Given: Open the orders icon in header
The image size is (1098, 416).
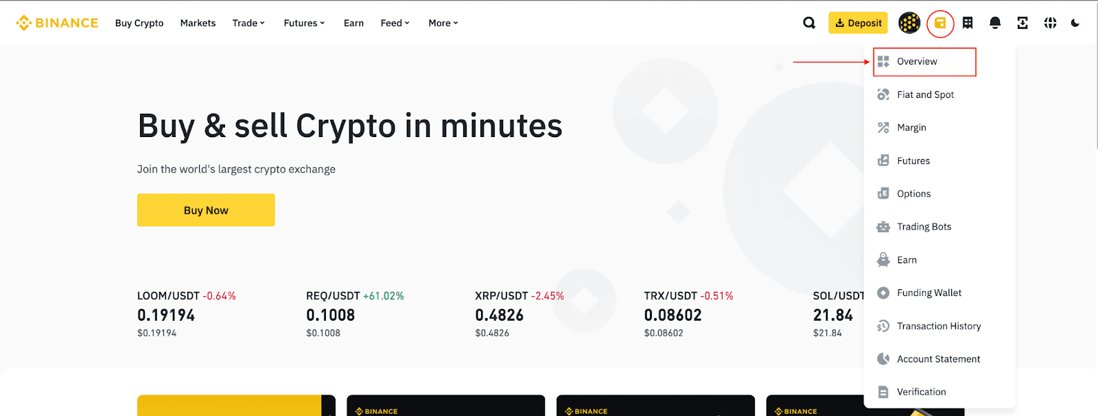Looking at the screenshot, I should 968,23.
